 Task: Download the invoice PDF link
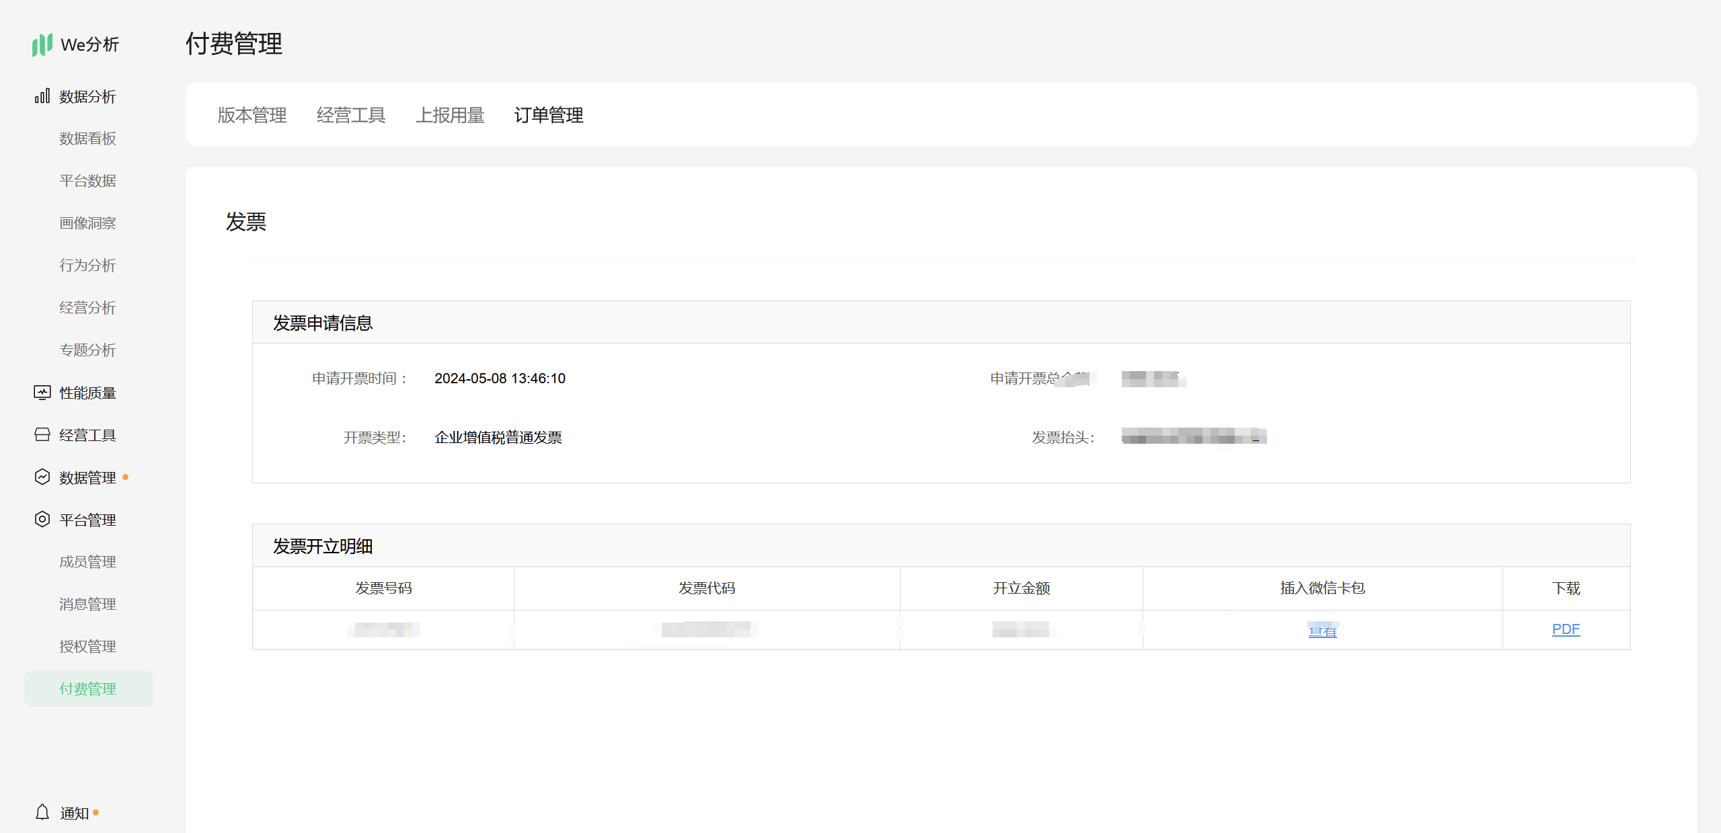(x=1565, y=629)
